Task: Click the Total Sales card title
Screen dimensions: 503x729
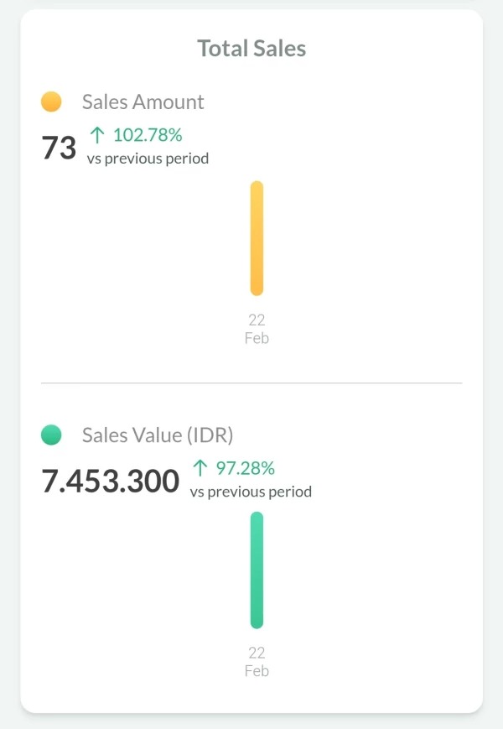Action: pyautogui.click(x=251, y=49)
